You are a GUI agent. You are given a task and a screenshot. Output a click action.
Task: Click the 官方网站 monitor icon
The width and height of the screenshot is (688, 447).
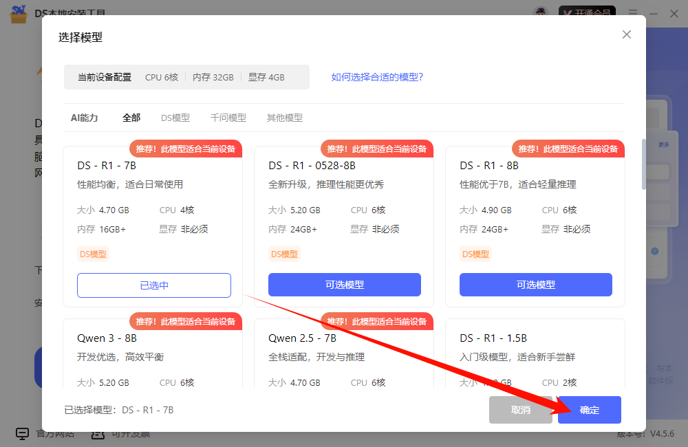(x=23, y=433)
